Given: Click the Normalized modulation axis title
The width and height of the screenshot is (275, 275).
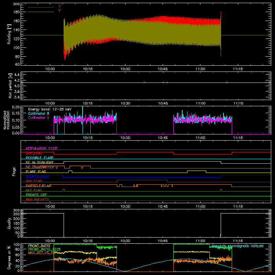Looking at the screenshot, I should pos(7,120).
